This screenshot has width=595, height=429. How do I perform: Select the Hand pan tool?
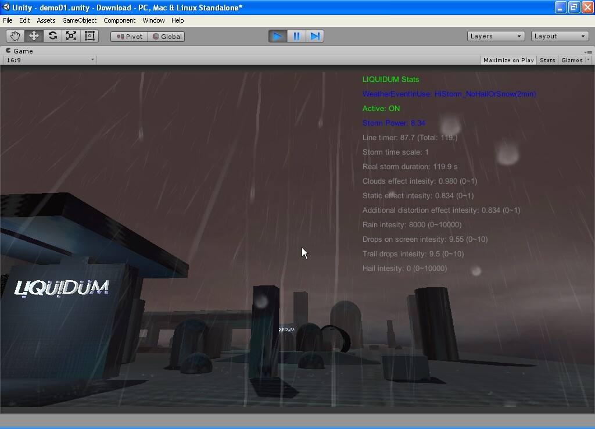[15, 35]
